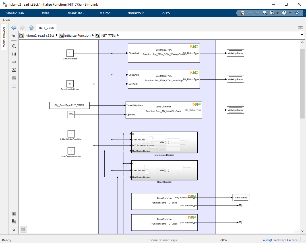The width and height of the screenshot is (306, 243).
Task: Navigate up one level with the up arrow
Action: pyautogui.click(x=31, y=28)
